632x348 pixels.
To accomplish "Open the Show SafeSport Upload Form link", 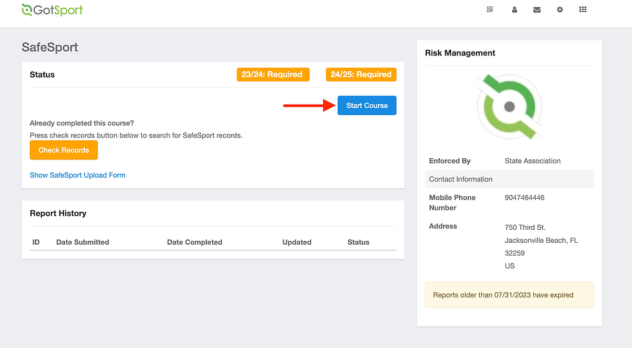I will (77, 175).
